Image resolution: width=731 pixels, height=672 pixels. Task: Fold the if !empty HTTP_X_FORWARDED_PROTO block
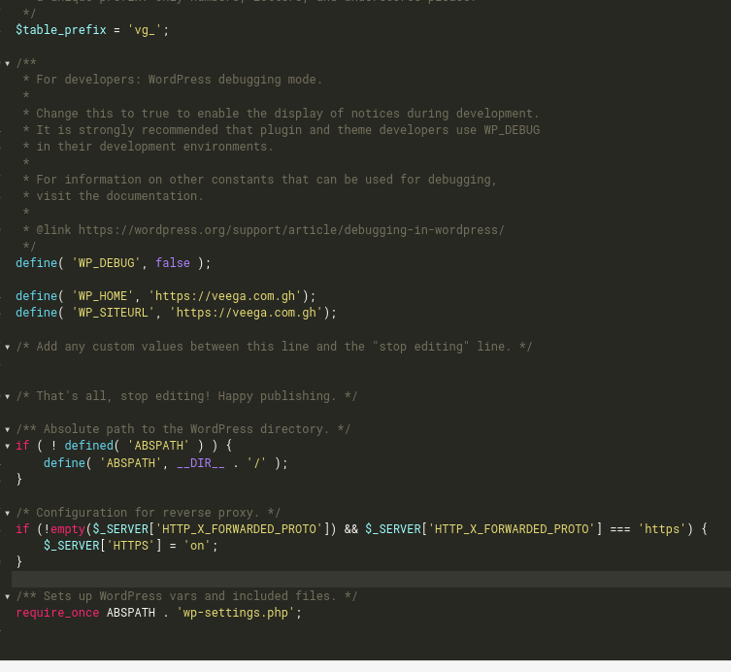8,529
